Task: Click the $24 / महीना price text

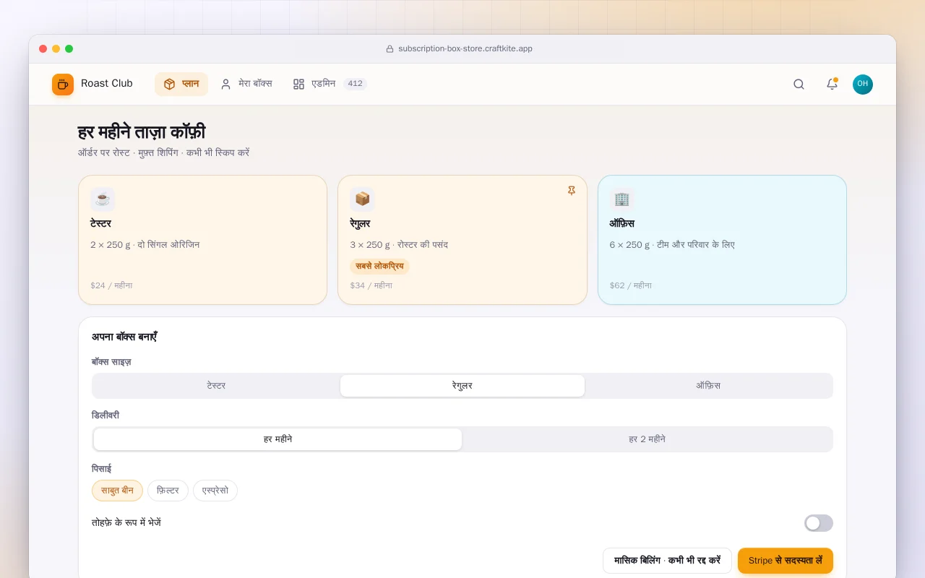Action: [x=111, y=285]
